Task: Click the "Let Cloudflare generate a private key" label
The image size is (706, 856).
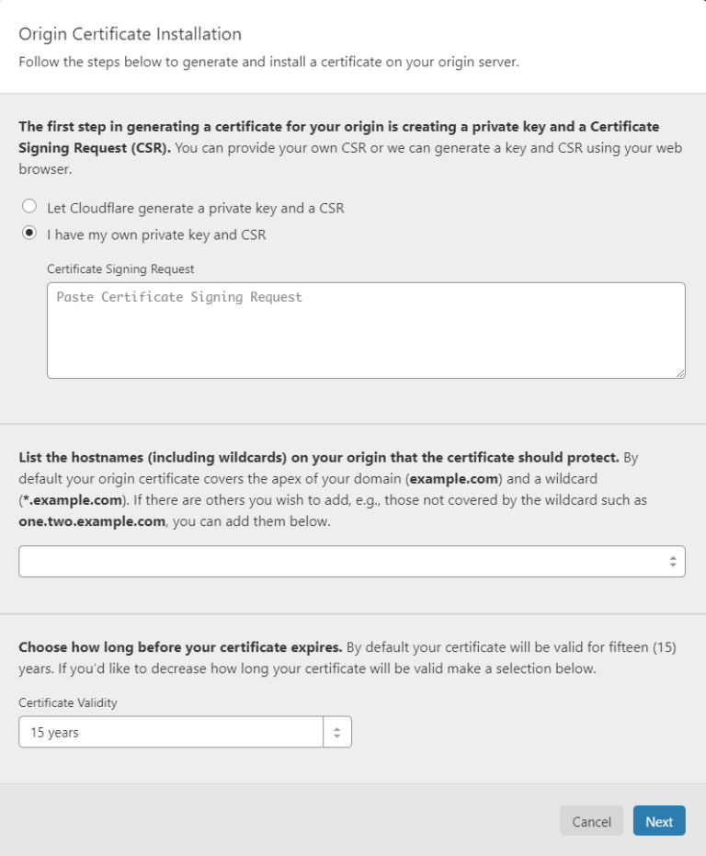Action: pos(195,208)
